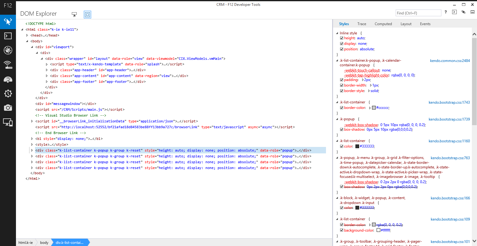Switch to the Trace tab
The image size is (477, 246).
[362, 24]
